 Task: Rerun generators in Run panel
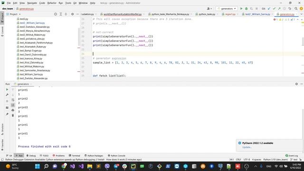tap(7, 90)
